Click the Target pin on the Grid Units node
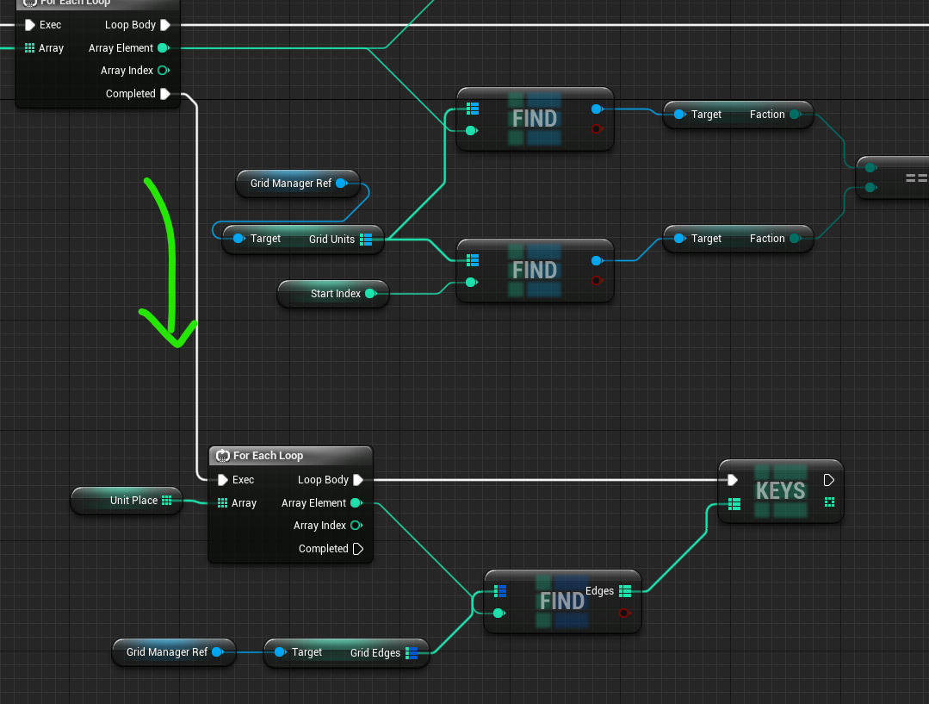Viewport: 929px width, 704px height. pos(238,239)
